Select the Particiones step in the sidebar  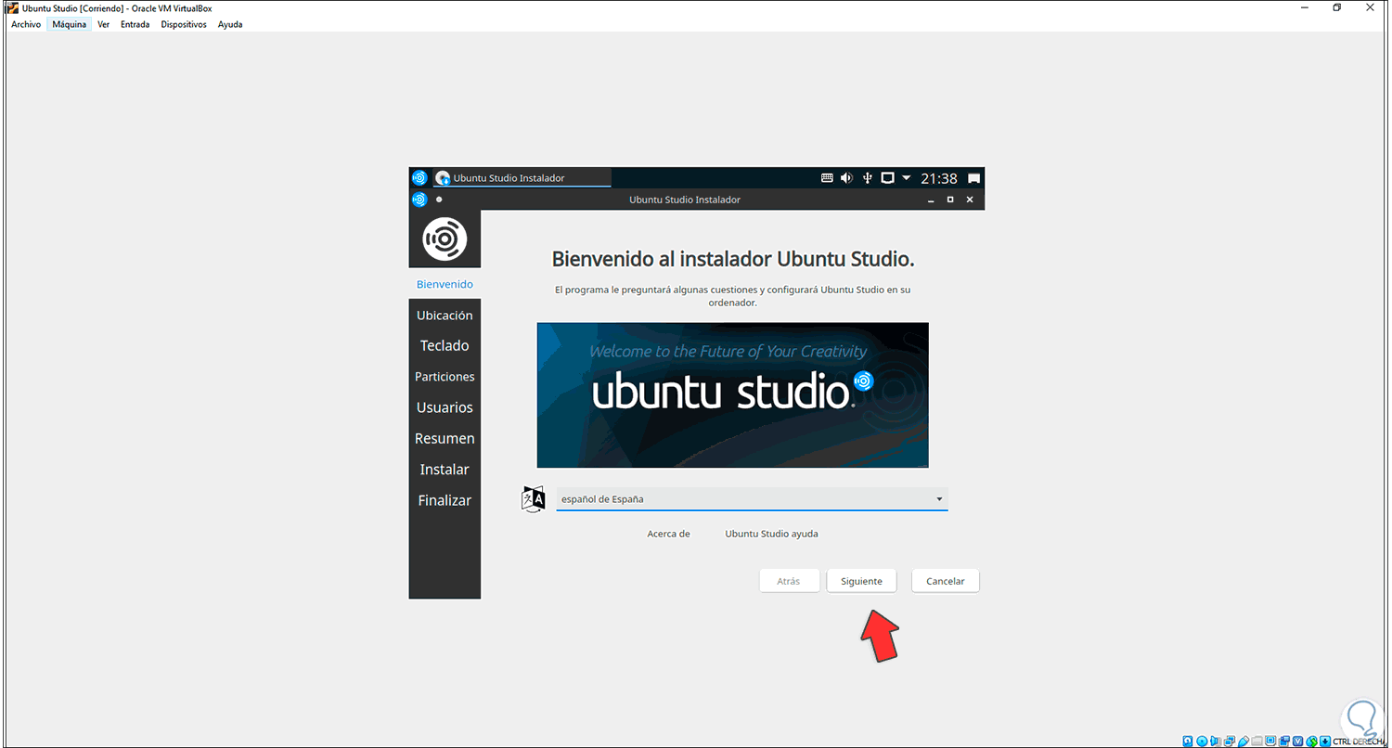coord(445,377)
